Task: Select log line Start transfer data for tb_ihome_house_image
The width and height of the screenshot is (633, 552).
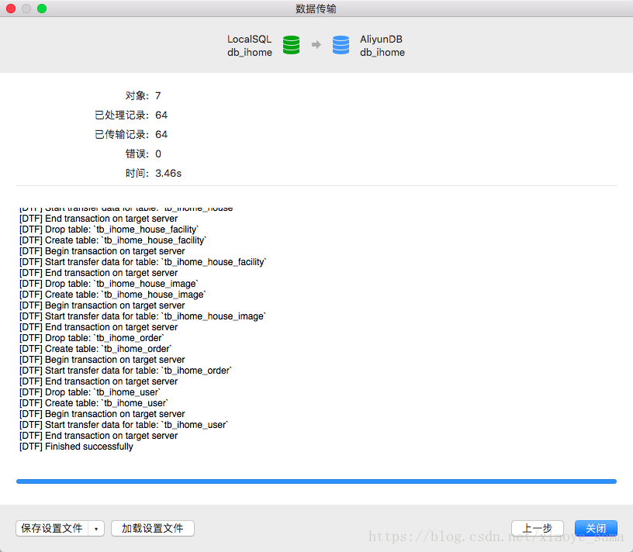Action: coord(143,316)
